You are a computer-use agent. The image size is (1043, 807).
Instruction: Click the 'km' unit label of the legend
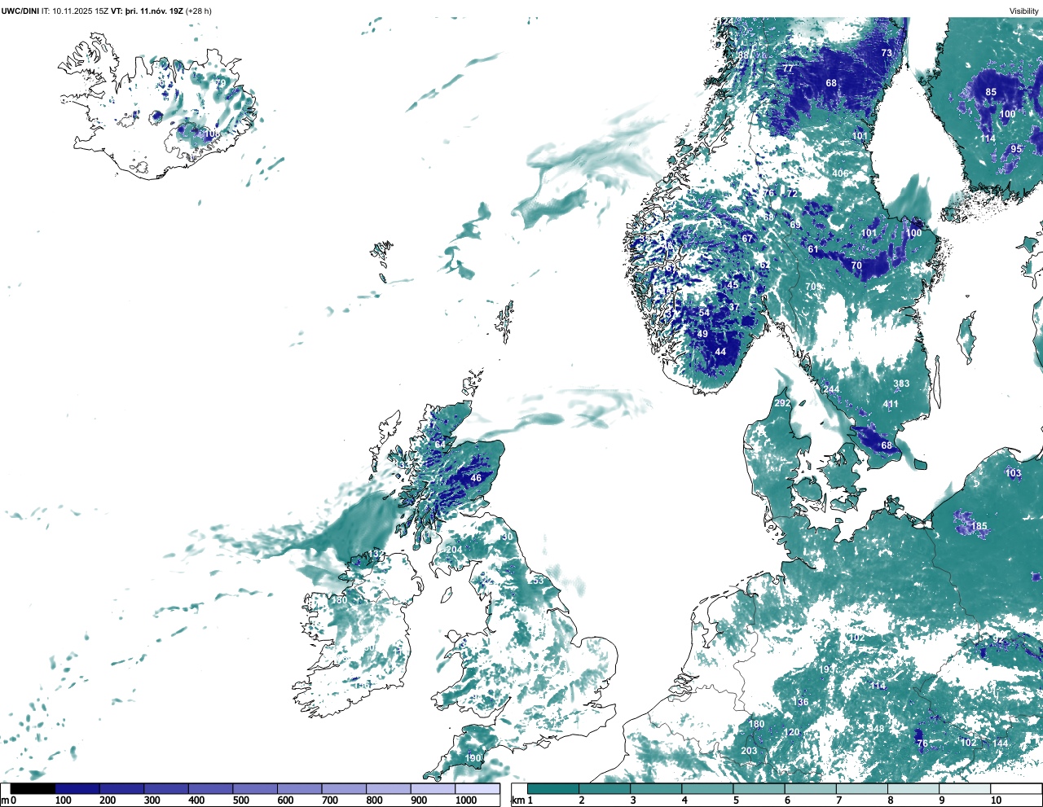517,800
